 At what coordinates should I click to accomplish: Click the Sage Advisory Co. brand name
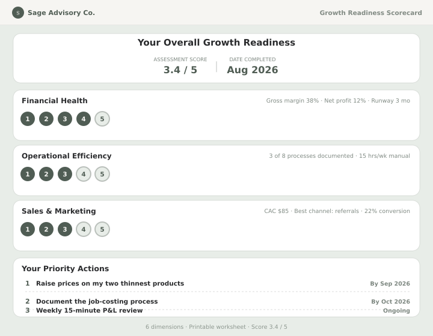click(61, 13)
